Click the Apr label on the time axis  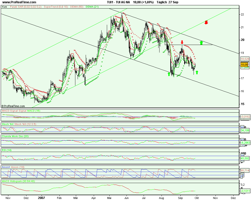click(93, 198)
